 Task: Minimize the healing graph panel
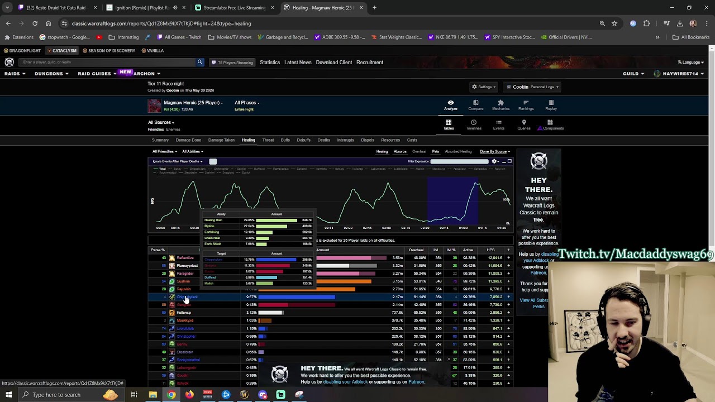click(x=503, y=161)
